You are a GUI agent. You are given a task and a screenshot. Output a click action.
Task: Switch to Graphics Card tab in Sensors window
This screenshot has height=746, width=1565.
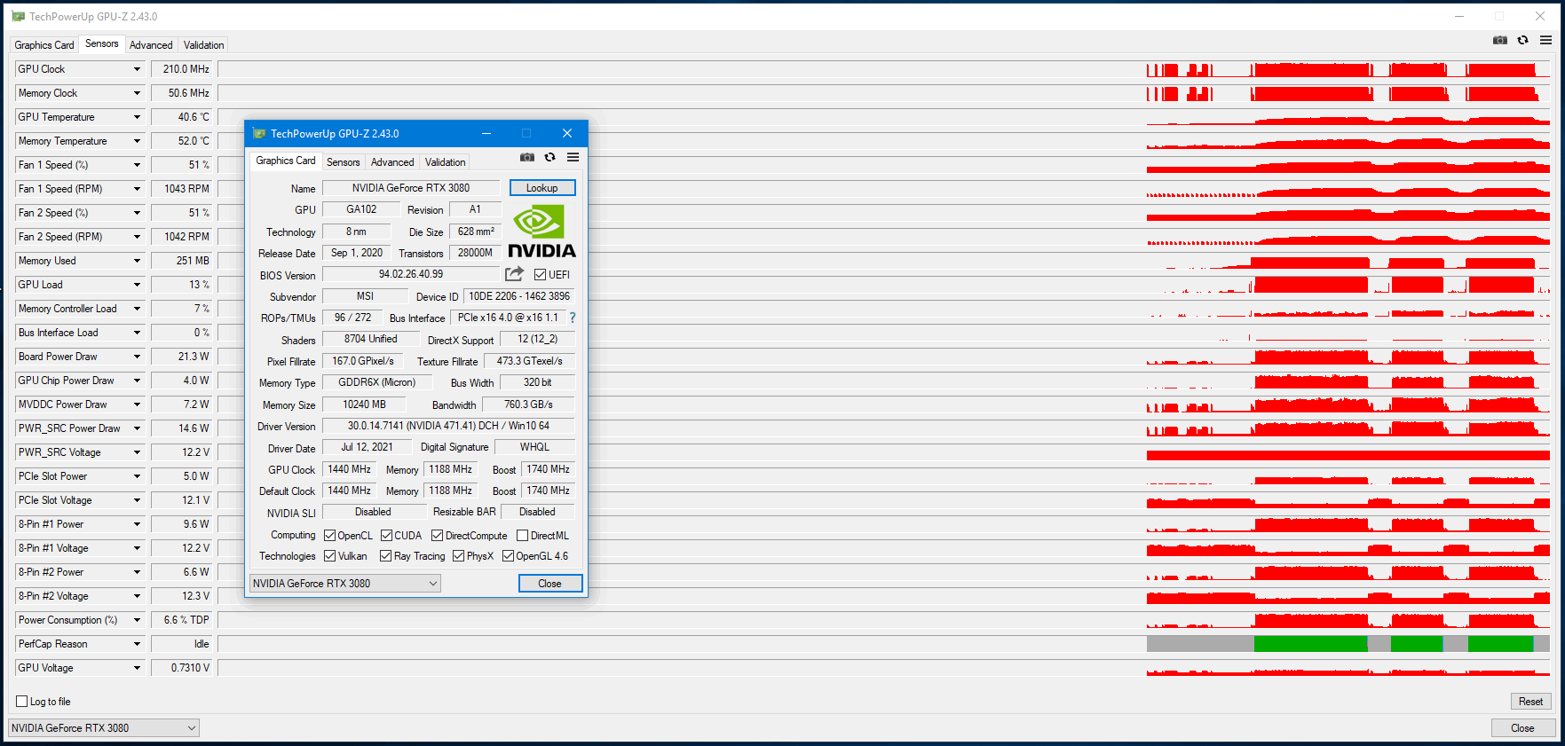[44, 45]
